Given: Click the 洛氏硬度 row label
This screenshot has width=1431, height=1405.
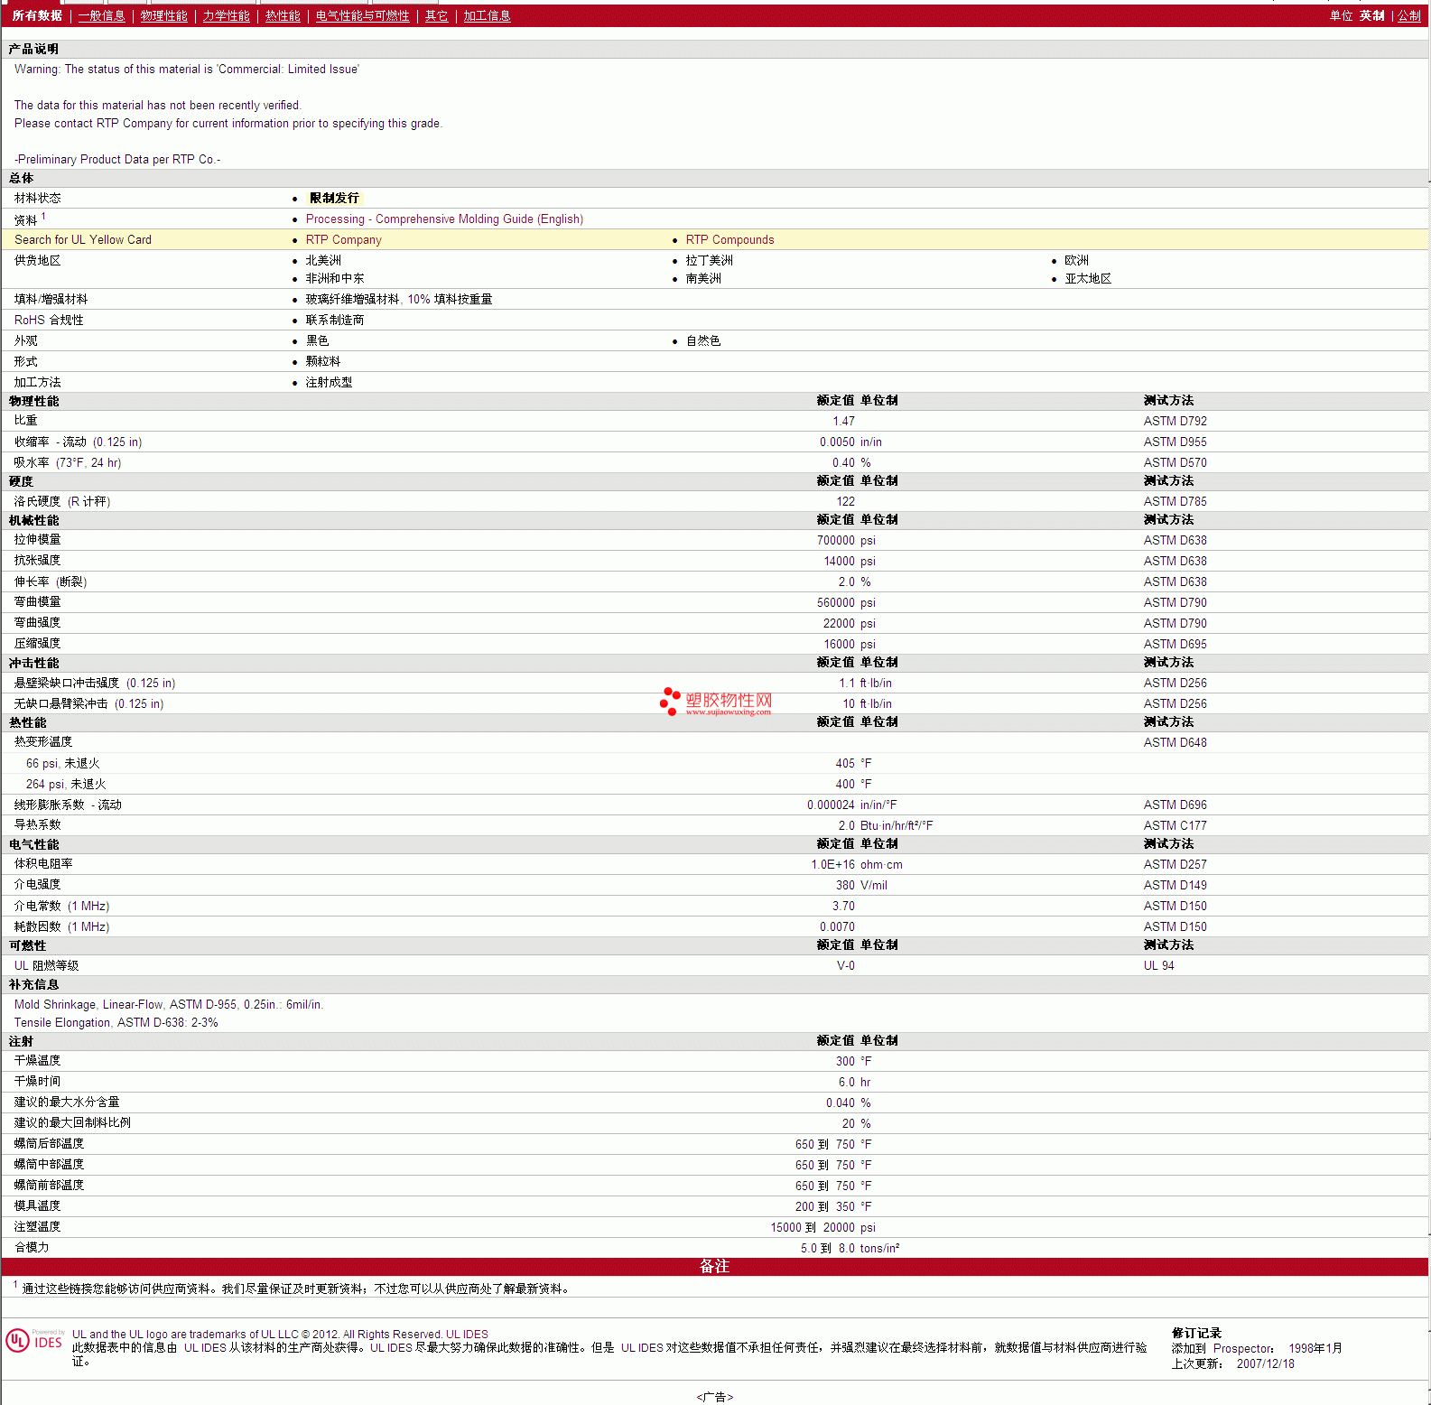Looking at the screenshot, I should pyautogui.click(x=62, y=501).
